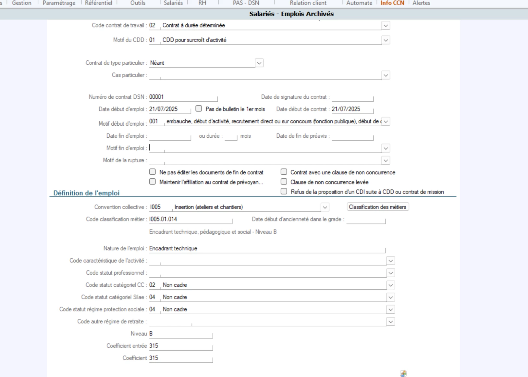The image size is (528, 377).
Task: Open the Outils menu
Action: [138, 3]
